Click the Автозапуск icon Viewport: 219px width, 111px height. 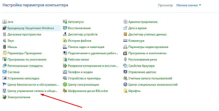pos(65,22)
